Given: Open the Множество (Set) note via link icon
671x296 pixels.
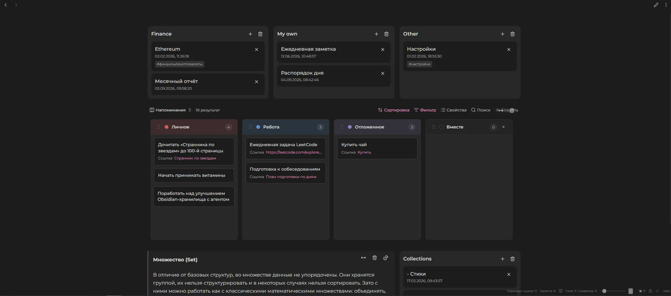Looking at the screenshot, I should point(386,258).
